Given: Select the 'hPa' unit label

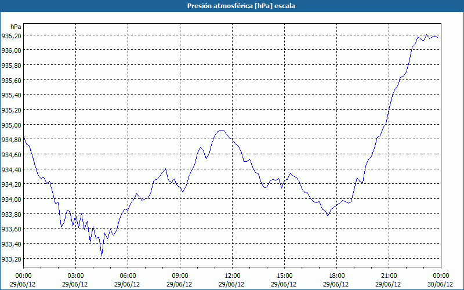Looking at the screenshot, I should click(x=16, y=27).
